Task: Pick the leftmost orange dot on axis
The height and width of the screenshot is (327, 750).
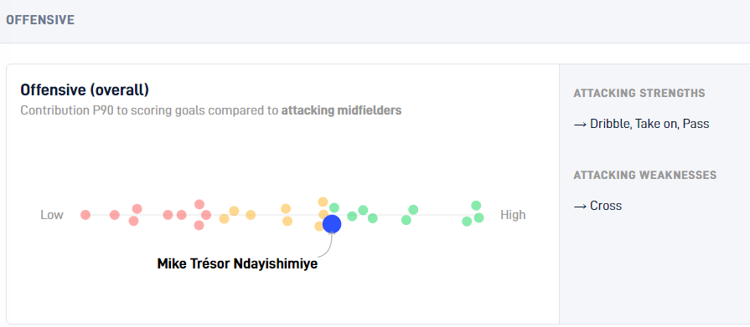Action: pyautogui.click(x=224, y=218)
